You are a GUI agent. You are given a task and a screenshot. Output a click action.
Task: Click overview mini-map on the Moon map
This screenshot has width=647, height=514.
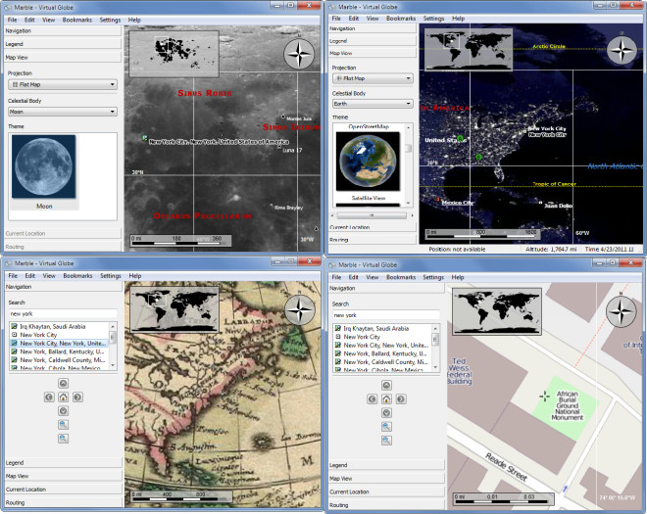tap(174, 54)
